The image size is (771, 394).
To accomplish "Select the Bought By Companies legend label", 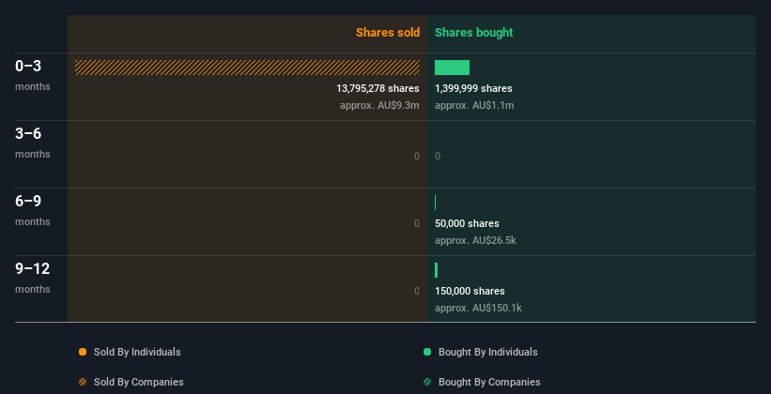I will [489, 382].
